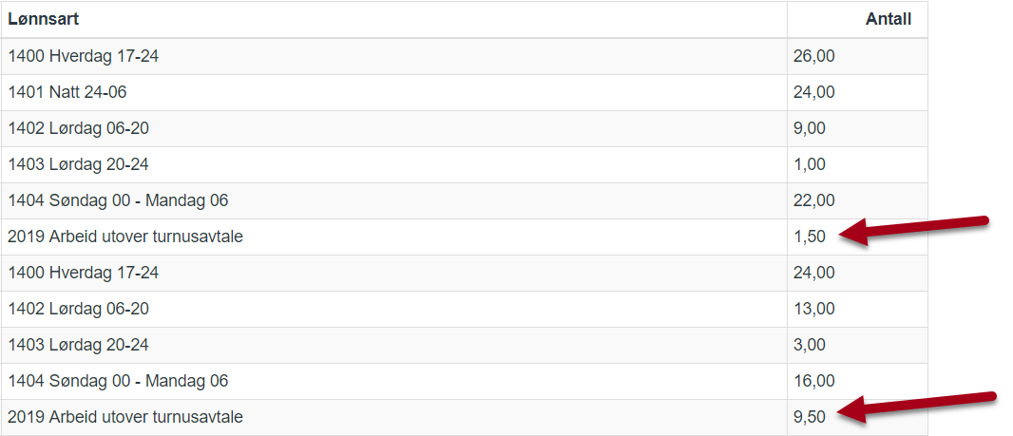Select the 13,00 amount for Lørdag 06-20
Image resolution: width=1013 pixels, height=436 pixels.
pyautogui.click(x=814, y=309)
